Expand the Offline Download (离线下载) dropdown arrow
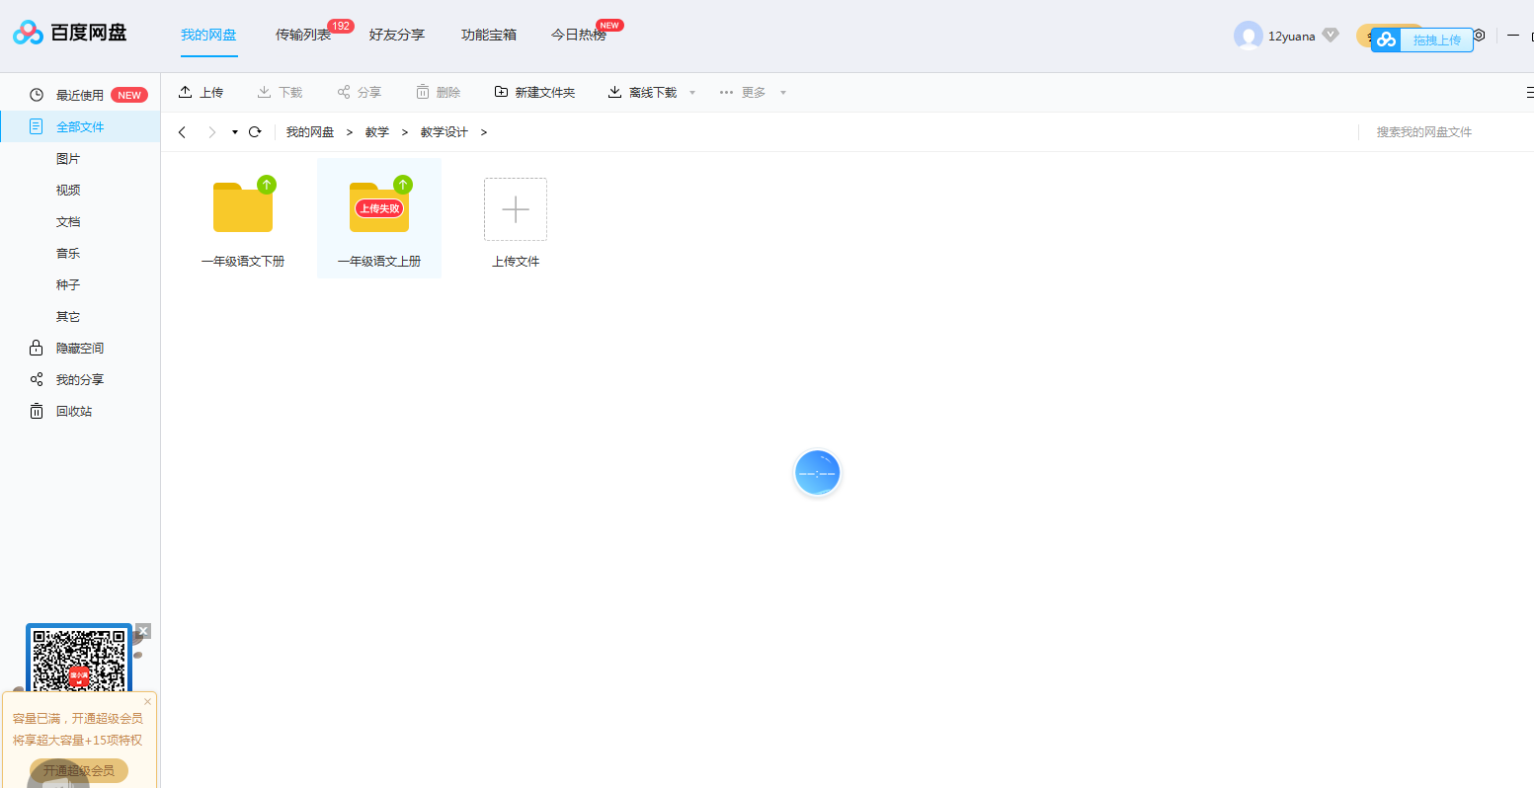The height and width of the screenshot is (788, 1534). pyautogui.click(x=692, y=93)
